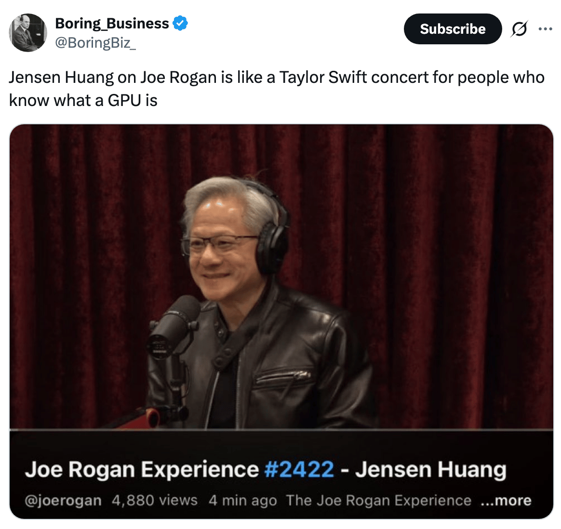Click the 4,880 views count
This screenshot has height=529, width=561.
pyautogui.click(x=155, y=501)
